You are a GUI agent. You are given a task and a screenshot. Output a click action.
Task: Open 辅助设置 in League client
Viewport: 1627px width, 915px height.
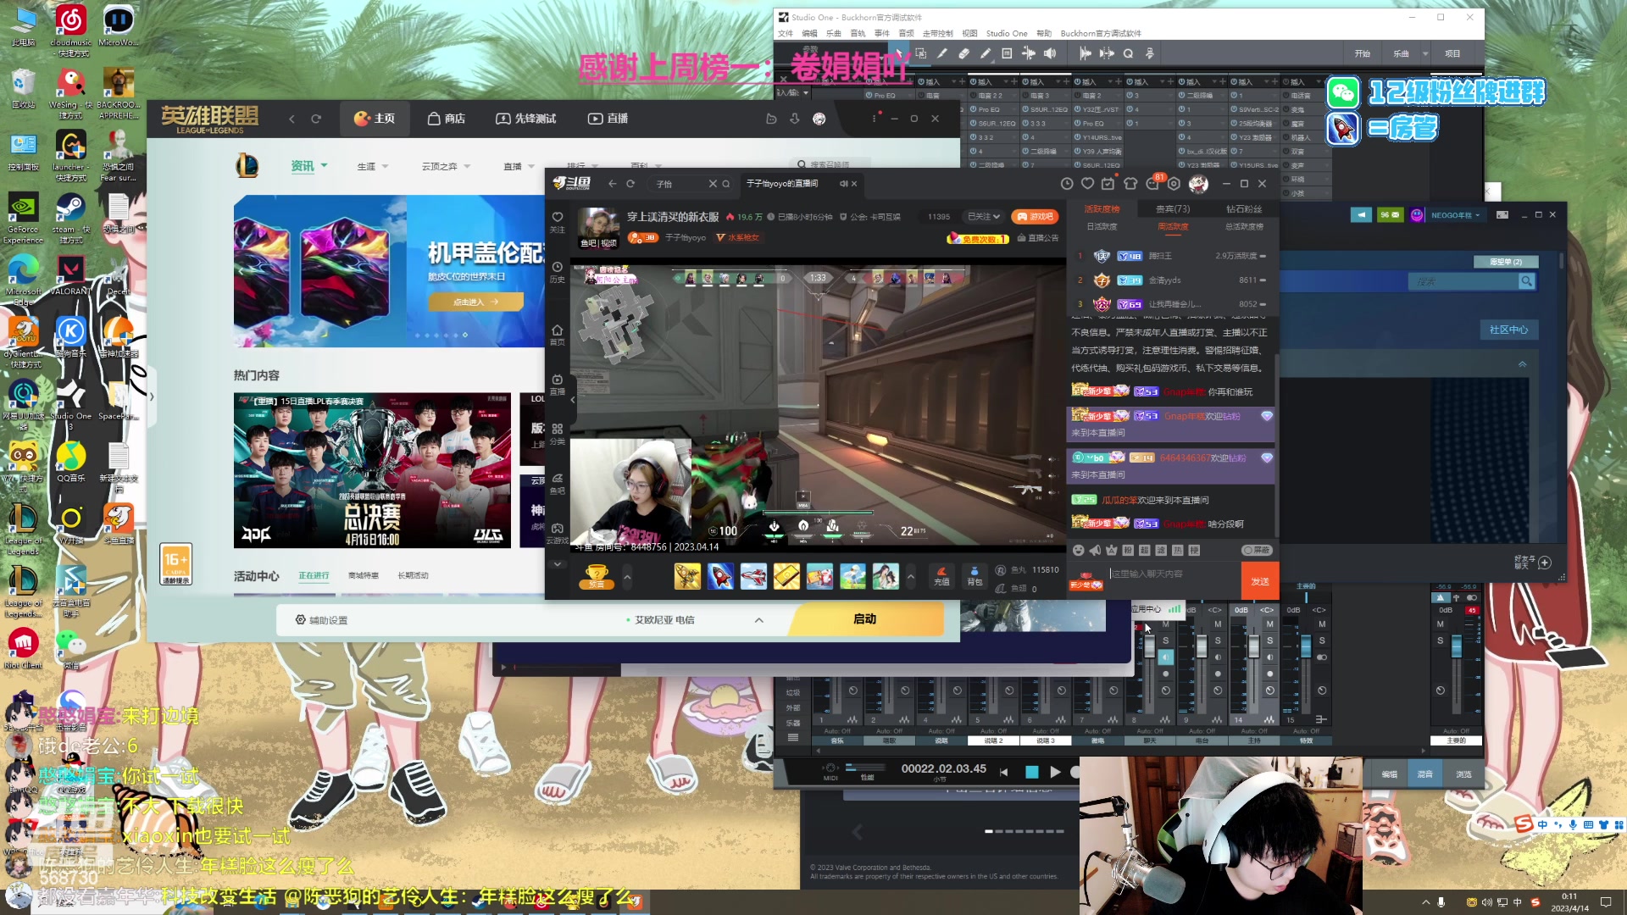coord(321,620)
